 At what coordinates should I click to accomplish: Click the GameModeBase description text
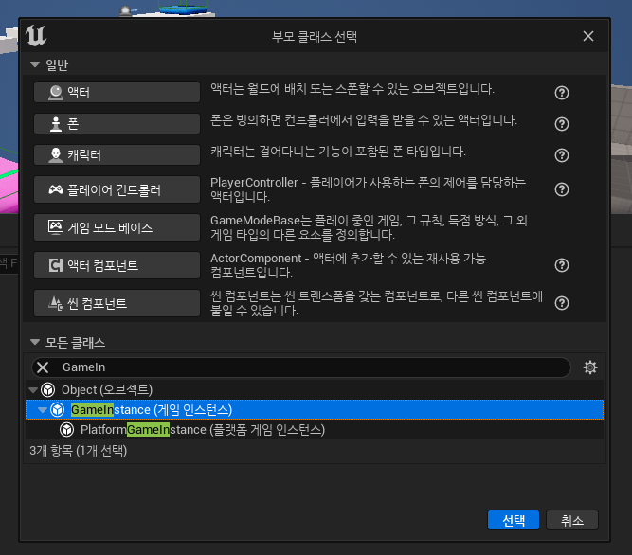[x=369, y=227]
